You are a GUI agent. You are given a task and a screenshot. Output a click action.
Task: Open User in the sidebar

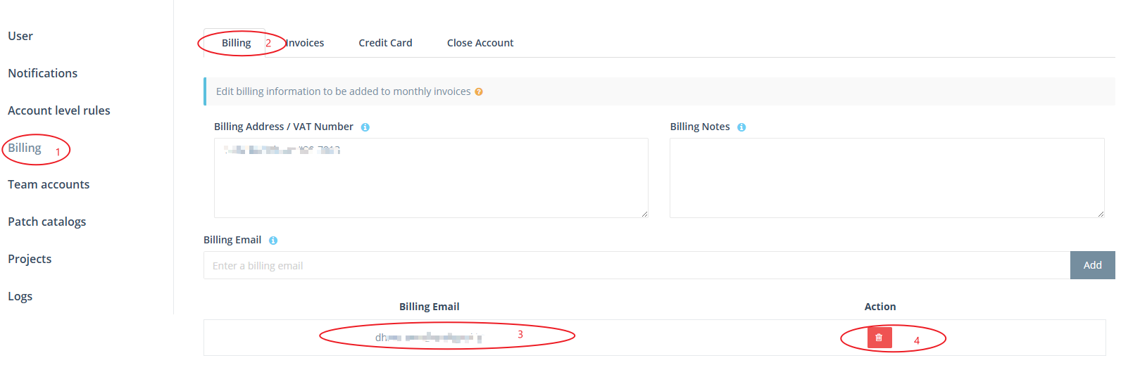click(x=20, y=36)
